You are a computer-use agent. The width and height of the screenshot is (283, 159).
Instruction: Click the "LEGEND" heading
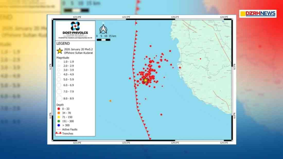(63, 43)
